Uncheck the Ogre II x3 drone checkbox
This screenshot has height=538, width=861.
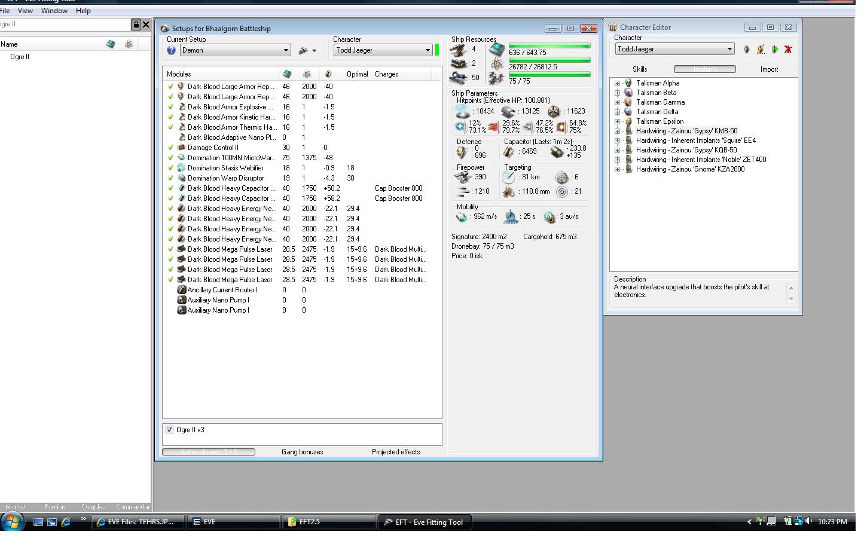coord(170,430)
